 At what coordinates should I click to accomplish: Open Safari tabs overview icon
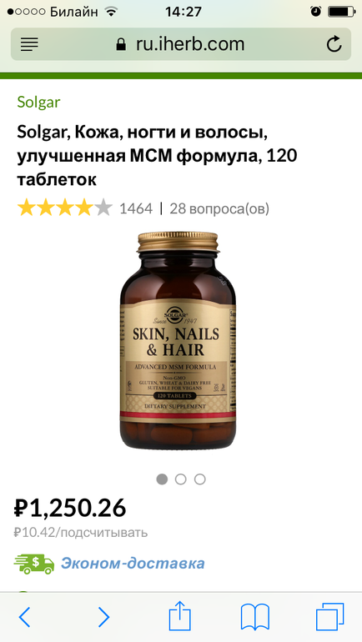point(329,617)
